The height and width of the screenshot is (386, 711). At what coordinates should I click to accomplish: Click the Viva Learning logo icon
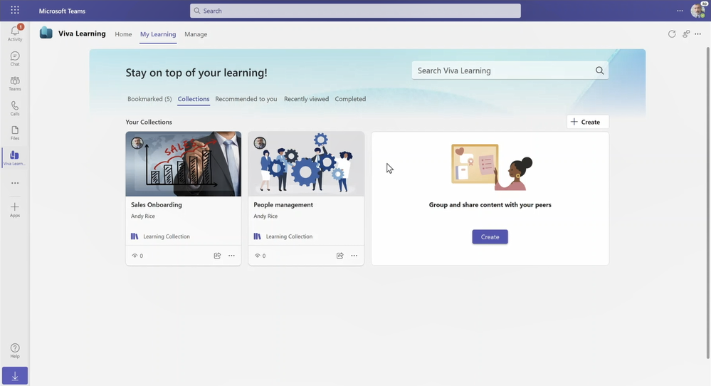tap(46, 33)
